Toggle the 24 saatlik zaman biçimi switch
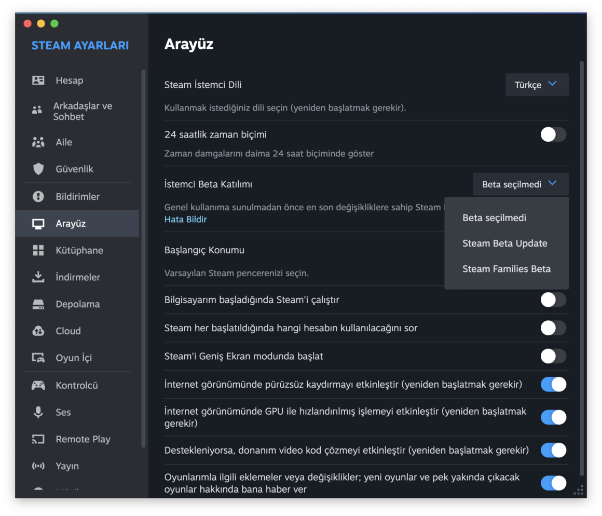The height and width of the screenshot is (516, 602). tap(553, 134)
